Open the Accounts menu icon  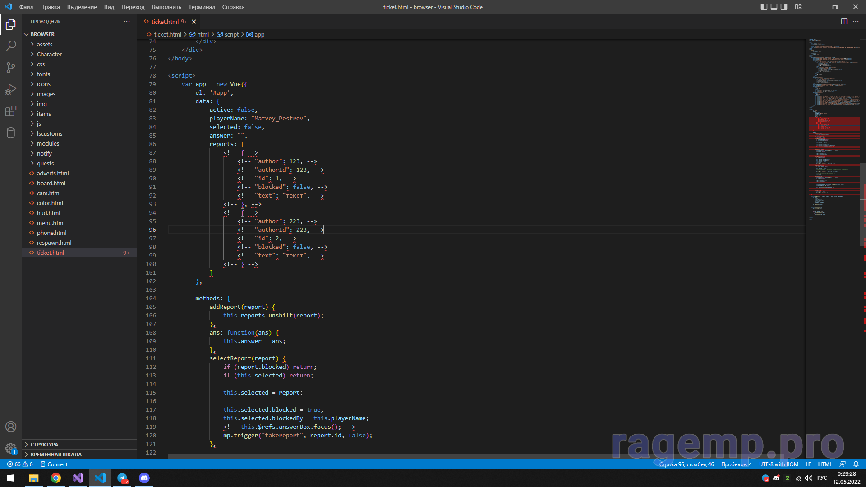coord(11,427)
